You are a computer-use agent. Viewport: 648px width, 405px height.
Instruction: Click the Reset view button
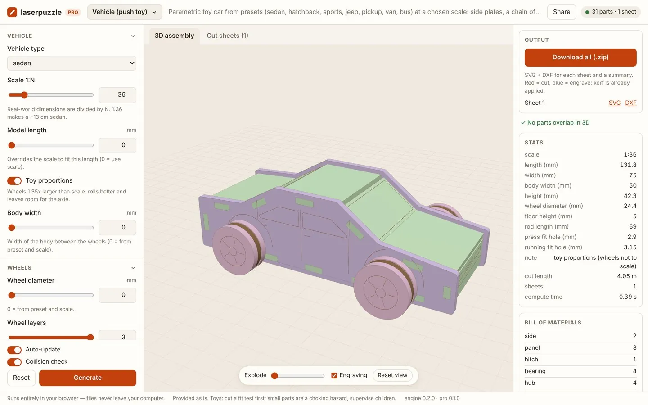pos(392,375)
